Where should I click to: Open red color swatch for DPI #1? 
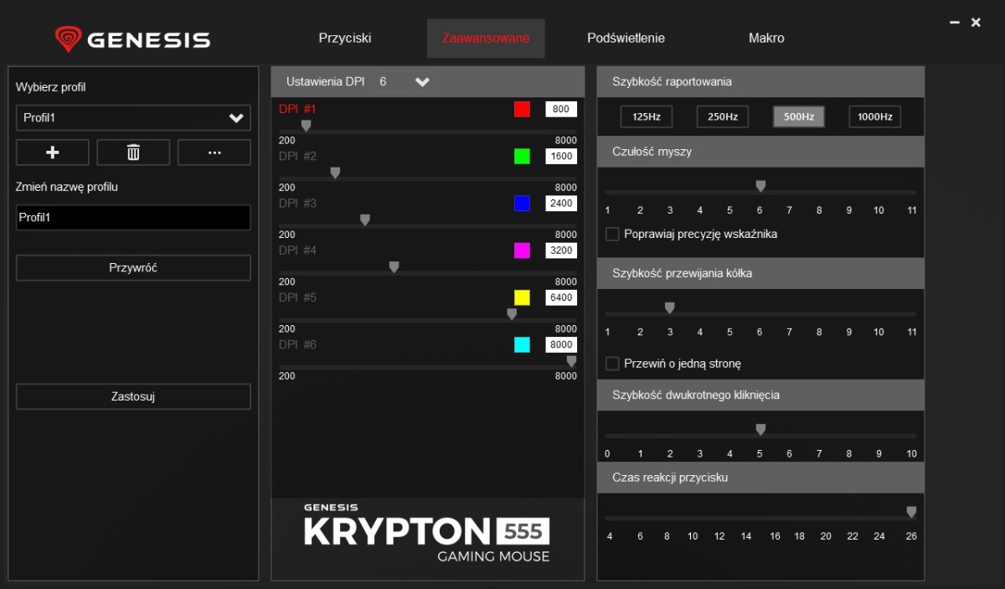pyautogui.click(x=523, y=109)
